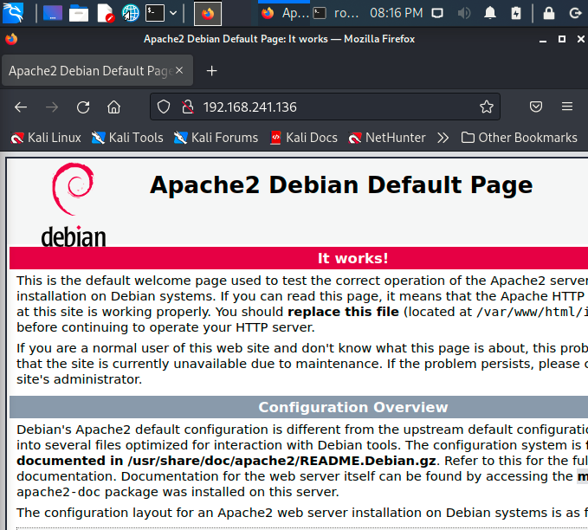Open the text editor panel launcher
Viewport: 588px width, 530px height.
click(106, 13)
